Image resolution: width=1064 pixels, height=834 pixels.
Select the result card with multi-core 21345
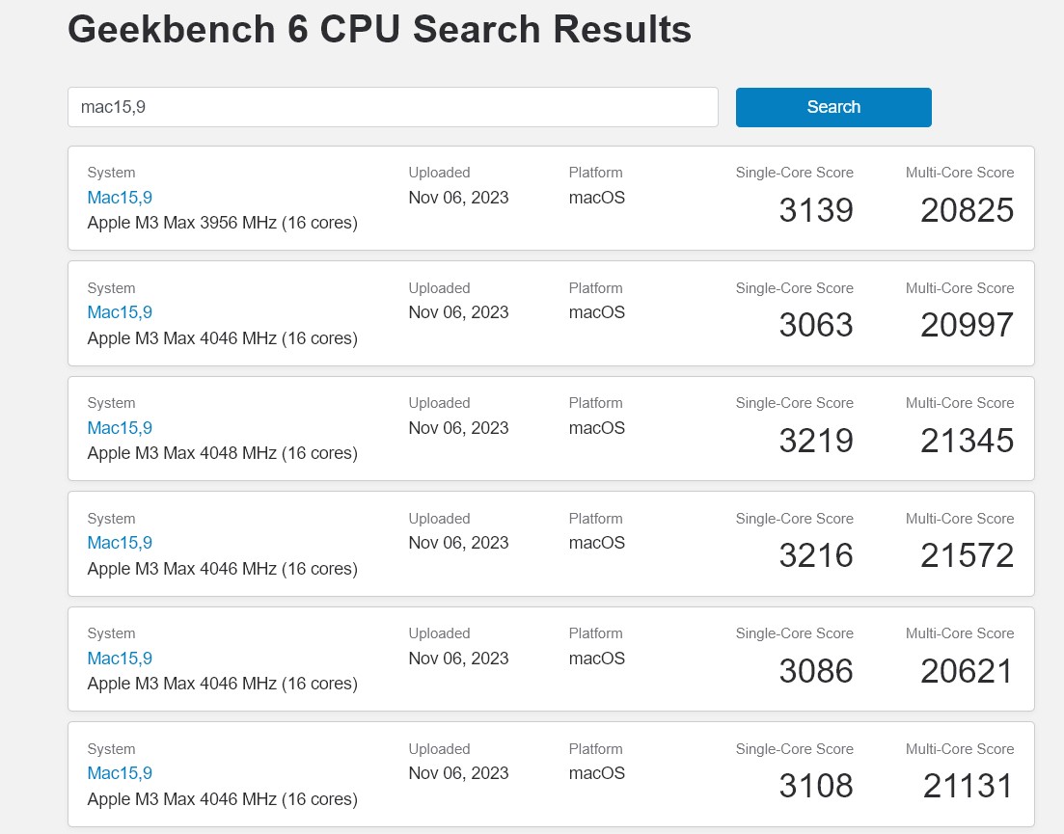coord(551,428)
